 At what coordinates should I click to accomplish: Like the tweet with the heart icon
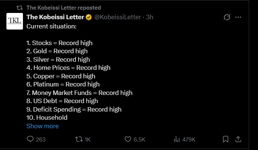tap(128, 139)
